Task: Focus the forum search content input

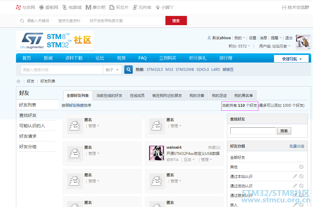Action: click(62, 70)
